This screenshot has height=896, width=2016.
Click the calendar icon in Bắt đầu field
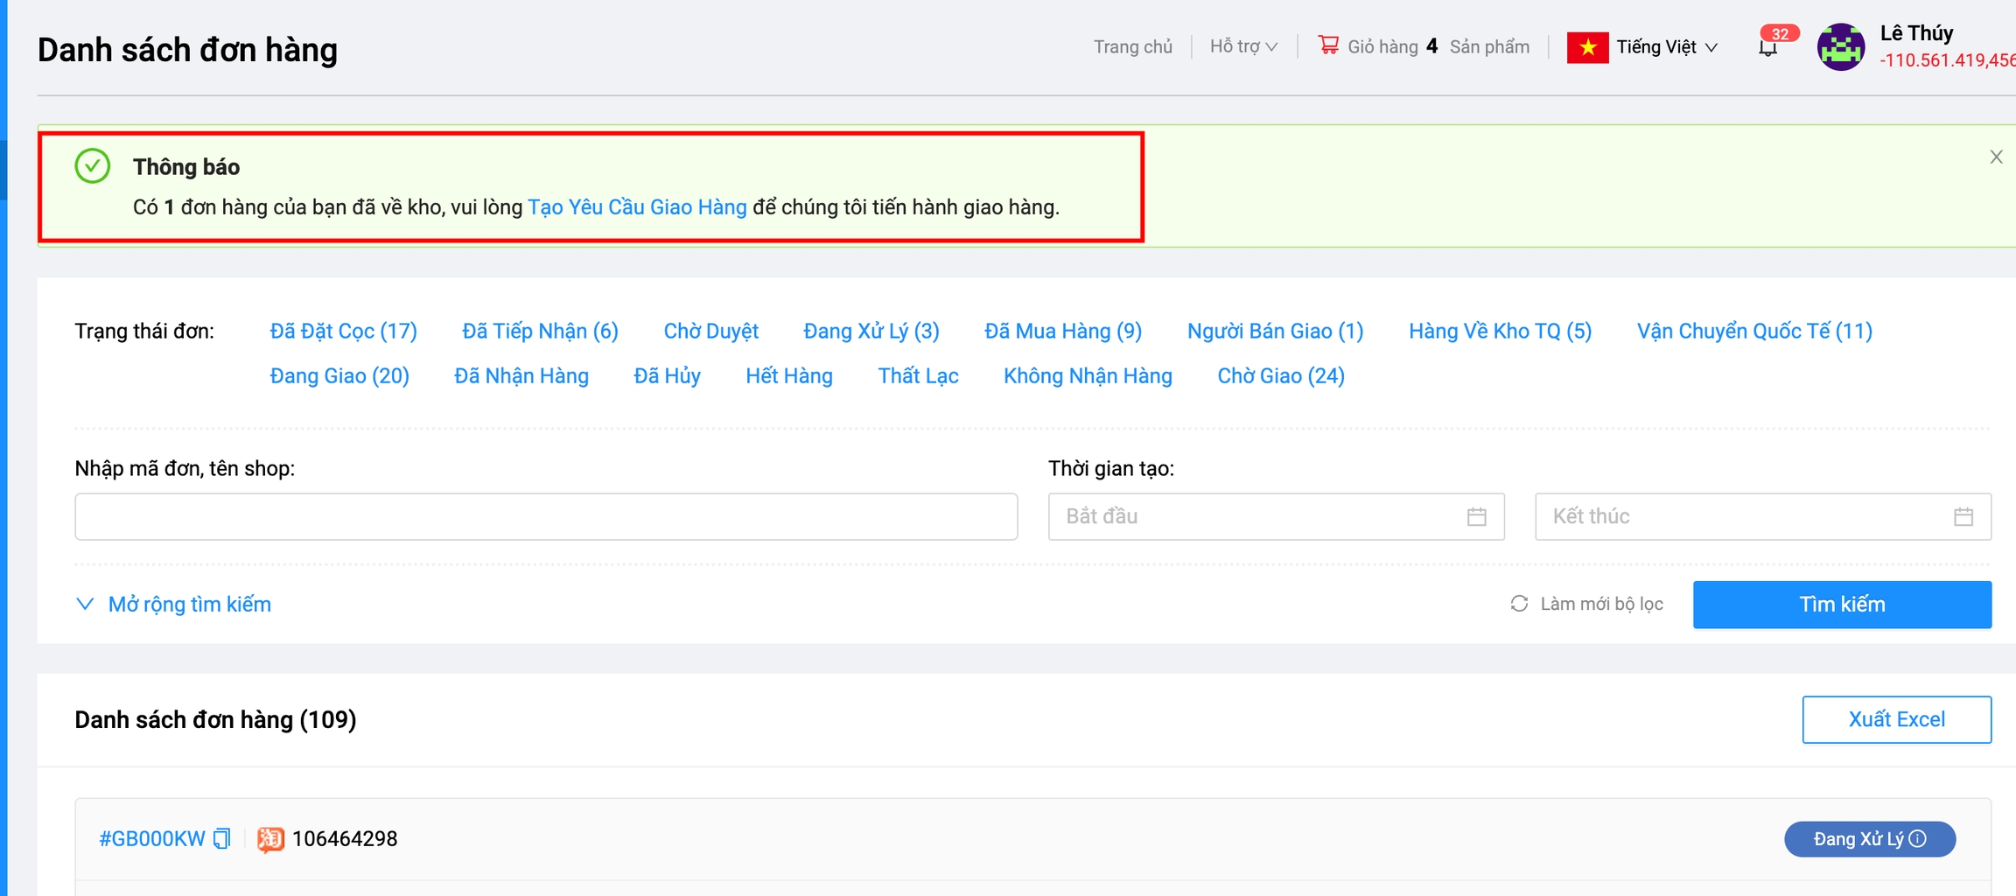[1476, 517]
